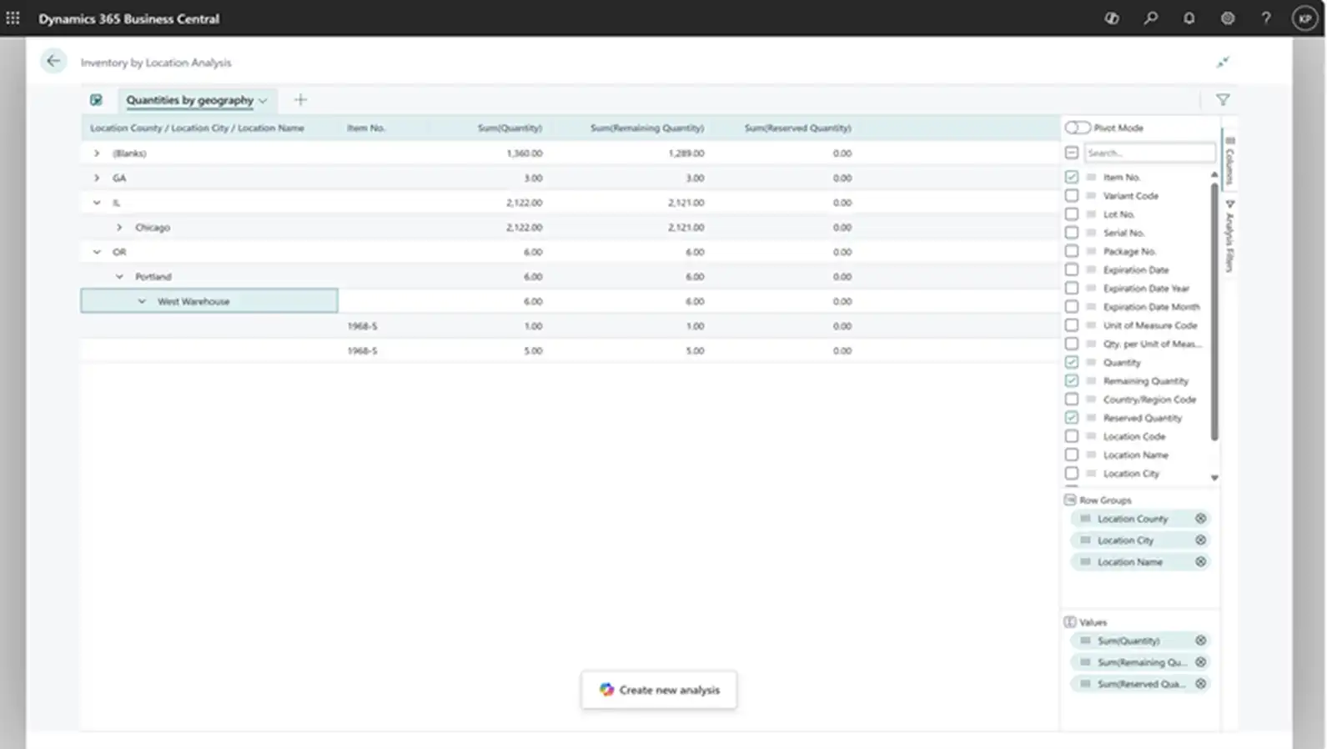
Task: Click the columns Search input field
Action: click(x=1149, y=153)
